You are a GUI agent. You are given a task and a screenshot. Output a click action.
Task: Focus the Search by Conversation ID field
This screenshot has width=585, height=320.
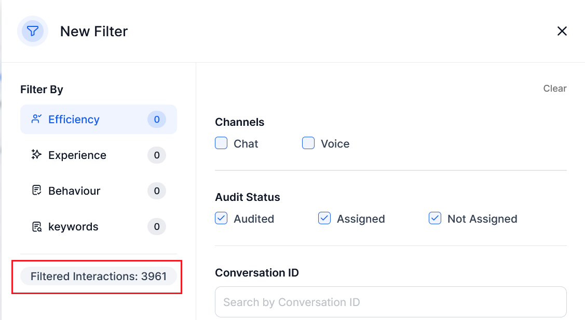point(390,302)
